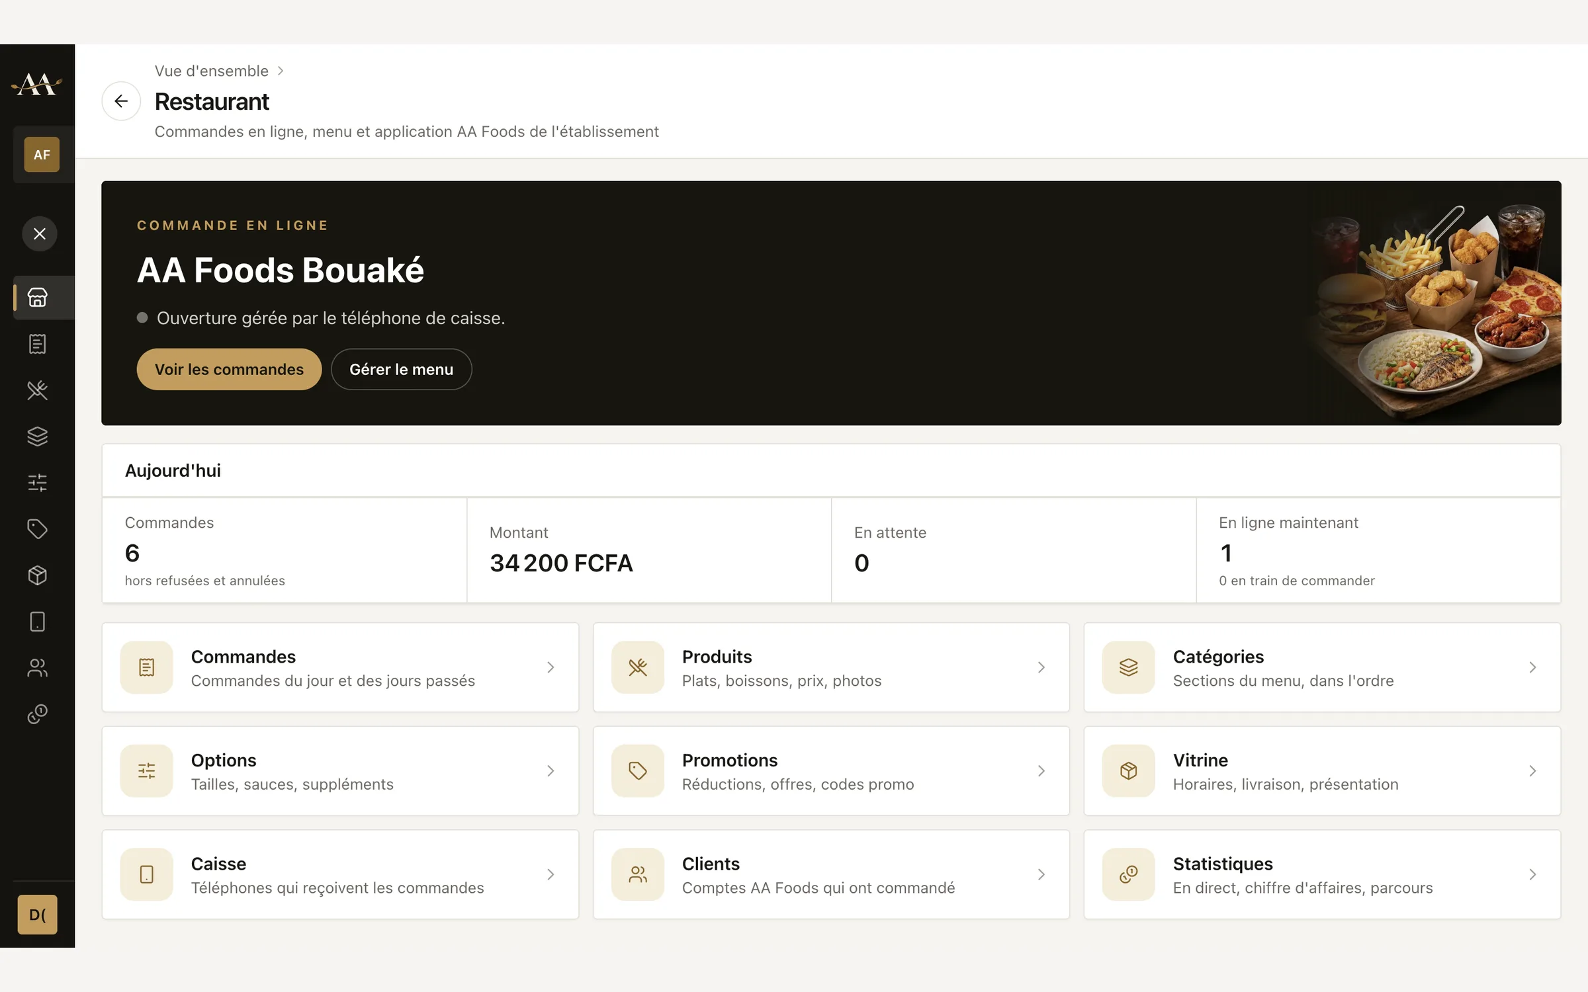Click the En attente value 0
Image resolution: width=1588 pixels, height=992 pixels.
click(861, 563)
